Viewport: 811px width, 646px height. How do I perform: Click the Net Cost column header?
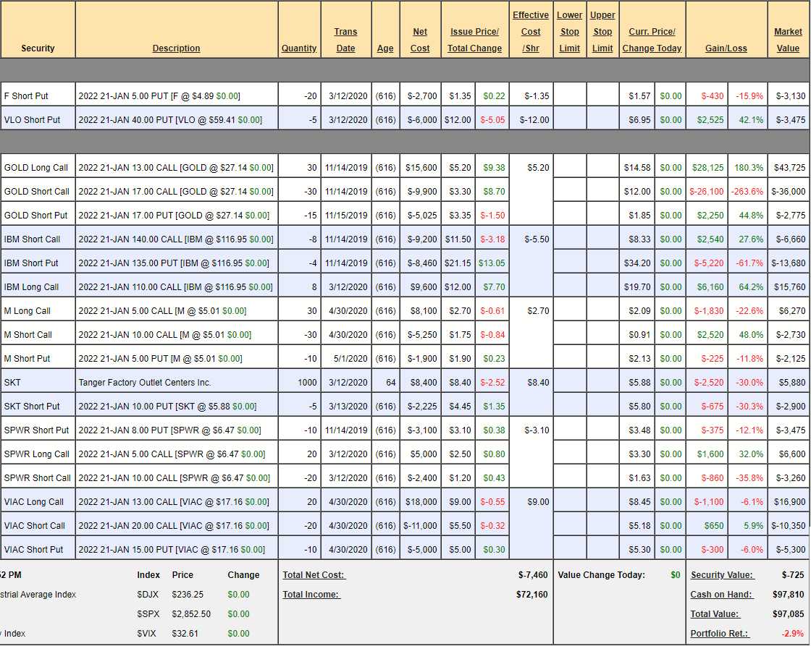coord(420,40)
